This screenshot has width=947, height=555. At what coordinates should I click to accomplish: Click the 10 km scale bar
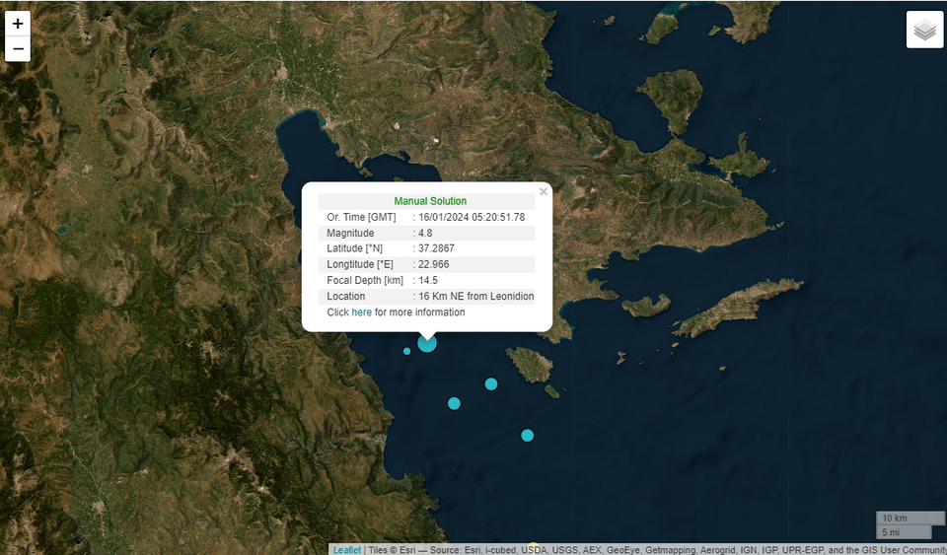910,519
